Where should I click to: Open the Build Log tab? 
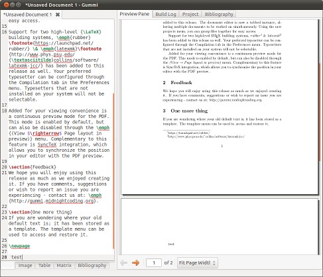pos(166,15)
